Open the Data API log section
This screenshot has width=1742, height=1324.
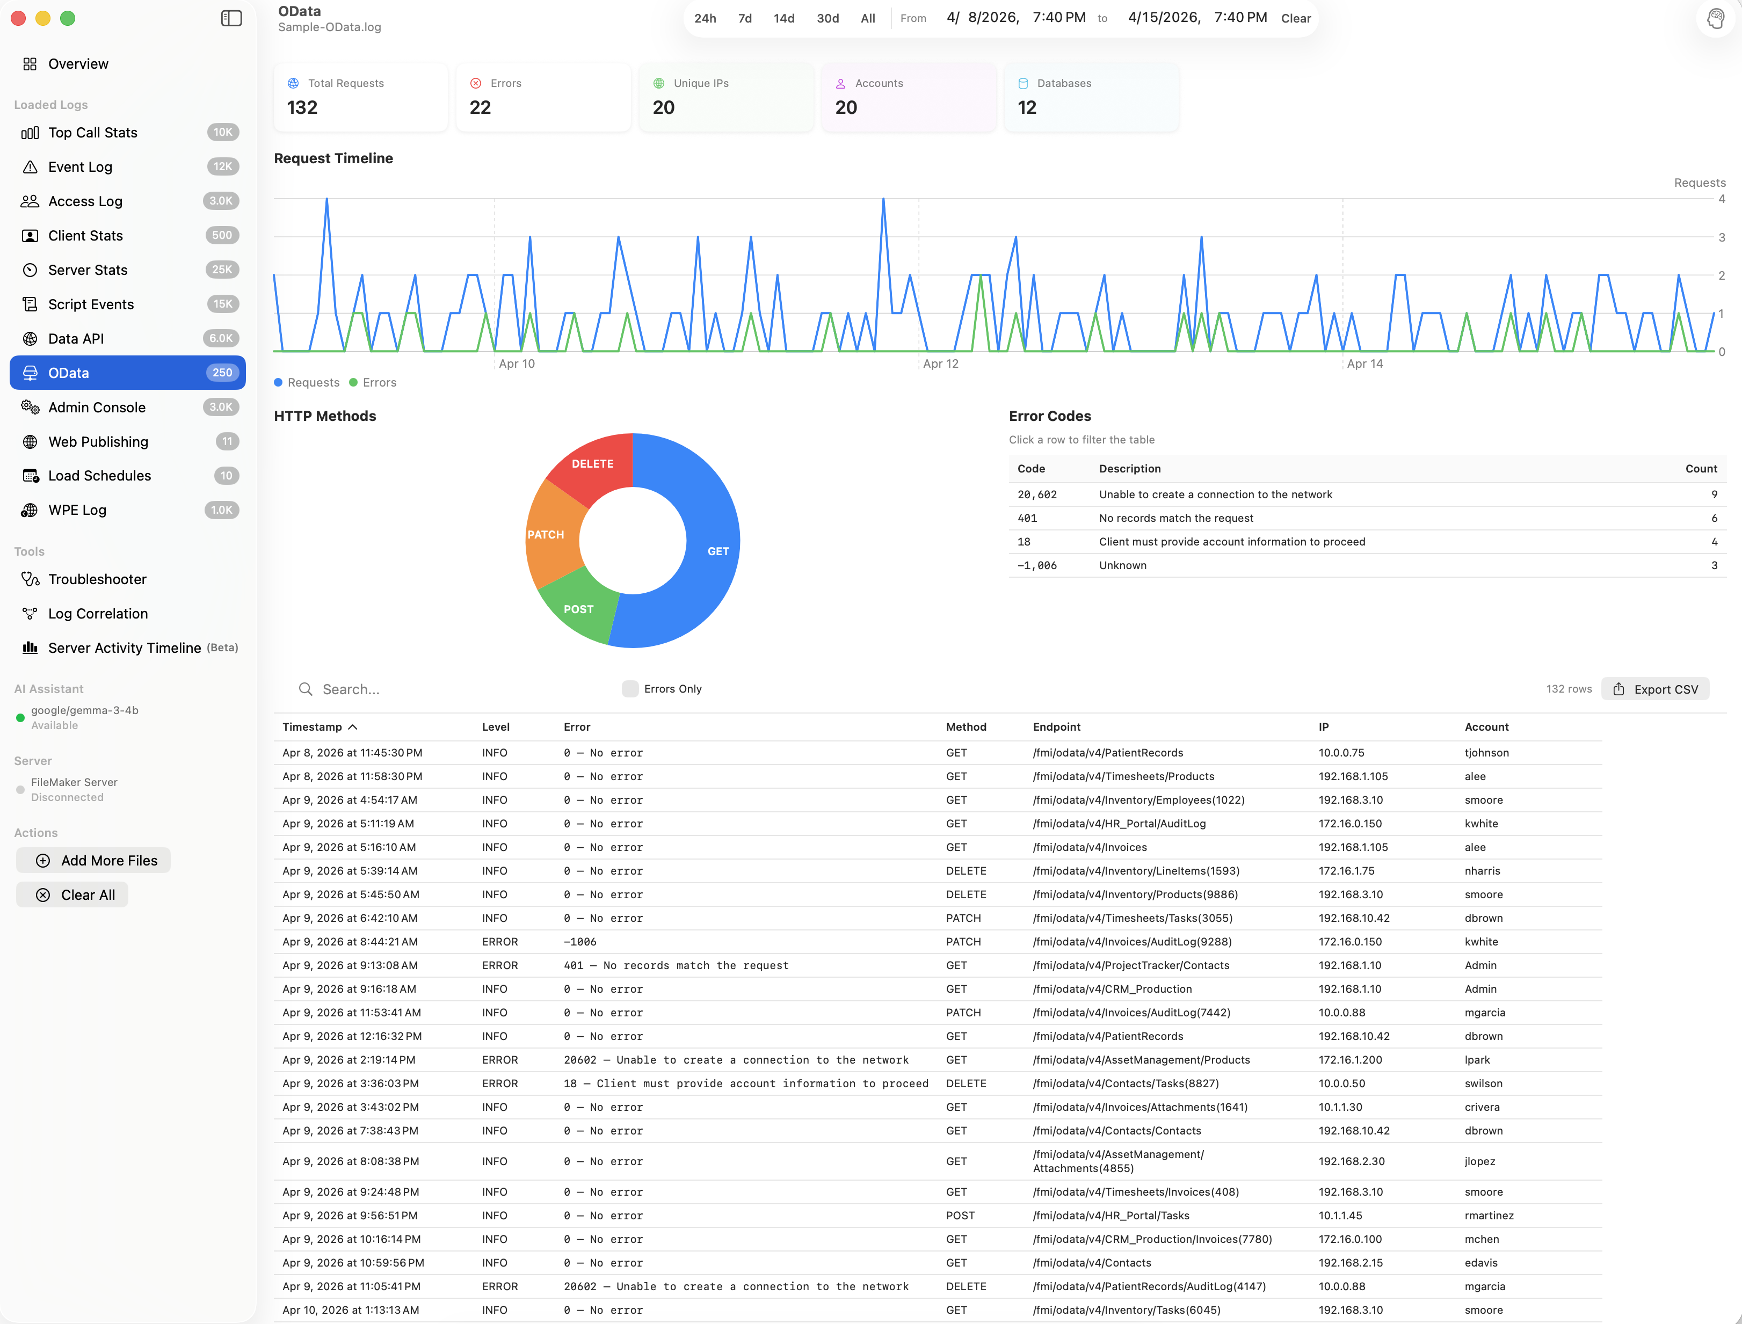pos(76,339)
